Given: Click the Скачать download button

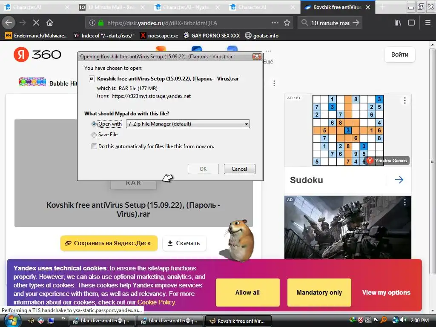Looking at the screenshot, I should pos(184,243).
